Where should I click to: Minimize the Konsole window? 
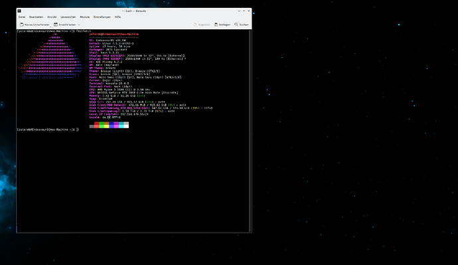point(239,11)
